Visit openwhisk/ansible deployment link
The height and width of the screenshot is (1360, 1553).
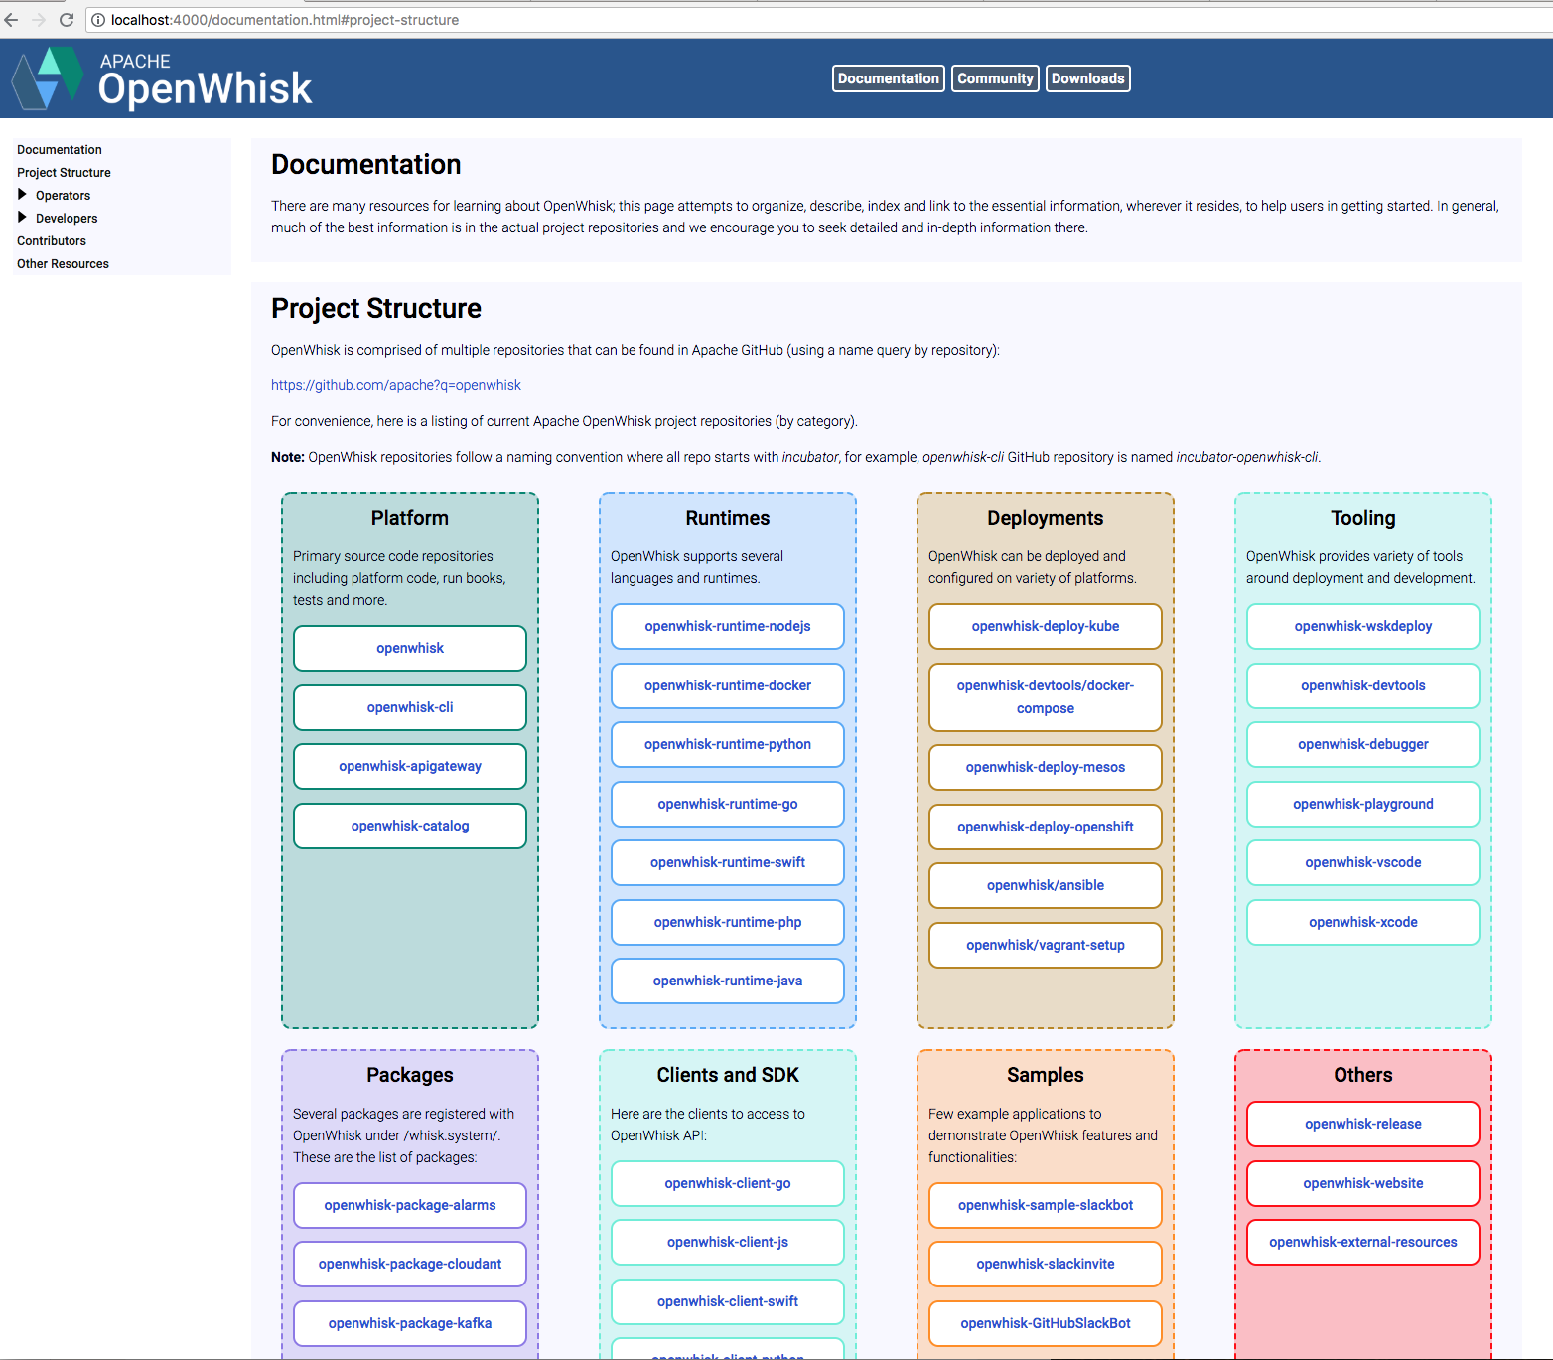(x=1046, y=885)
